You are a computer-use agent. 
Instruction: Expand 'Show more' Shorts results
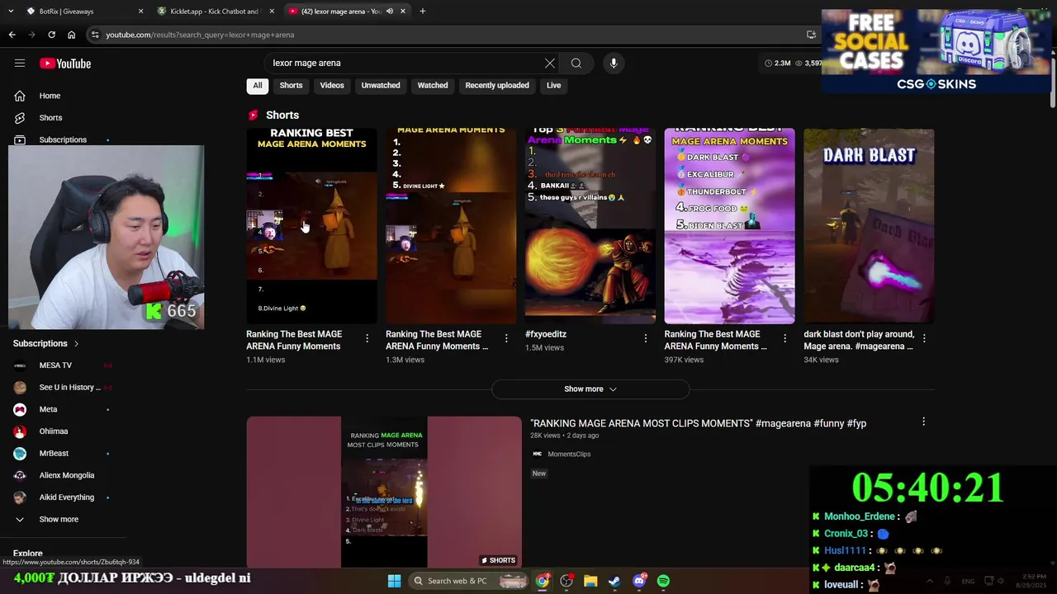590,389
